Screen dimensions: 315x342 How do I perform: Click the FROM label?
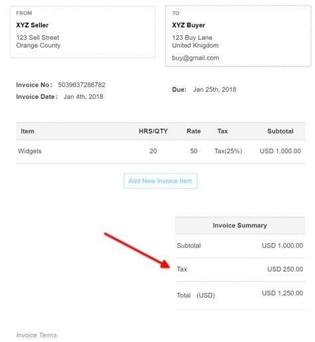24,13
